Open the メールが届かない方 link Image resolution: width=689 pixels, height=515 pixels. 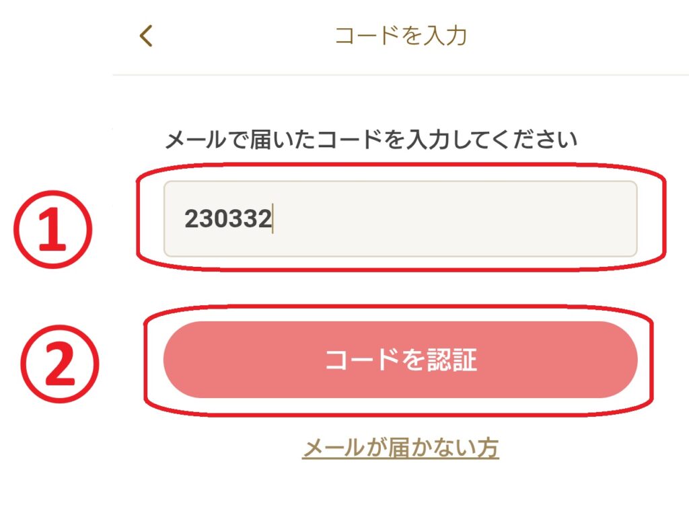click(400, 448)
